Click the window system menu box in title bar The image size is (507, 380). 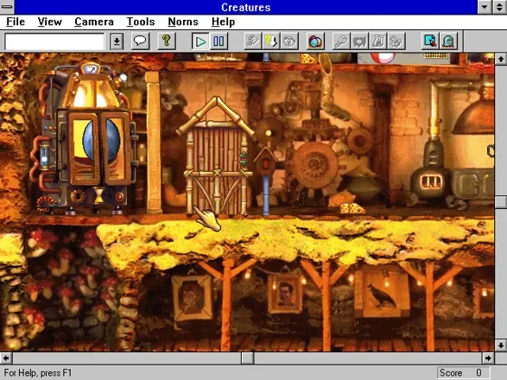(7, 7)
